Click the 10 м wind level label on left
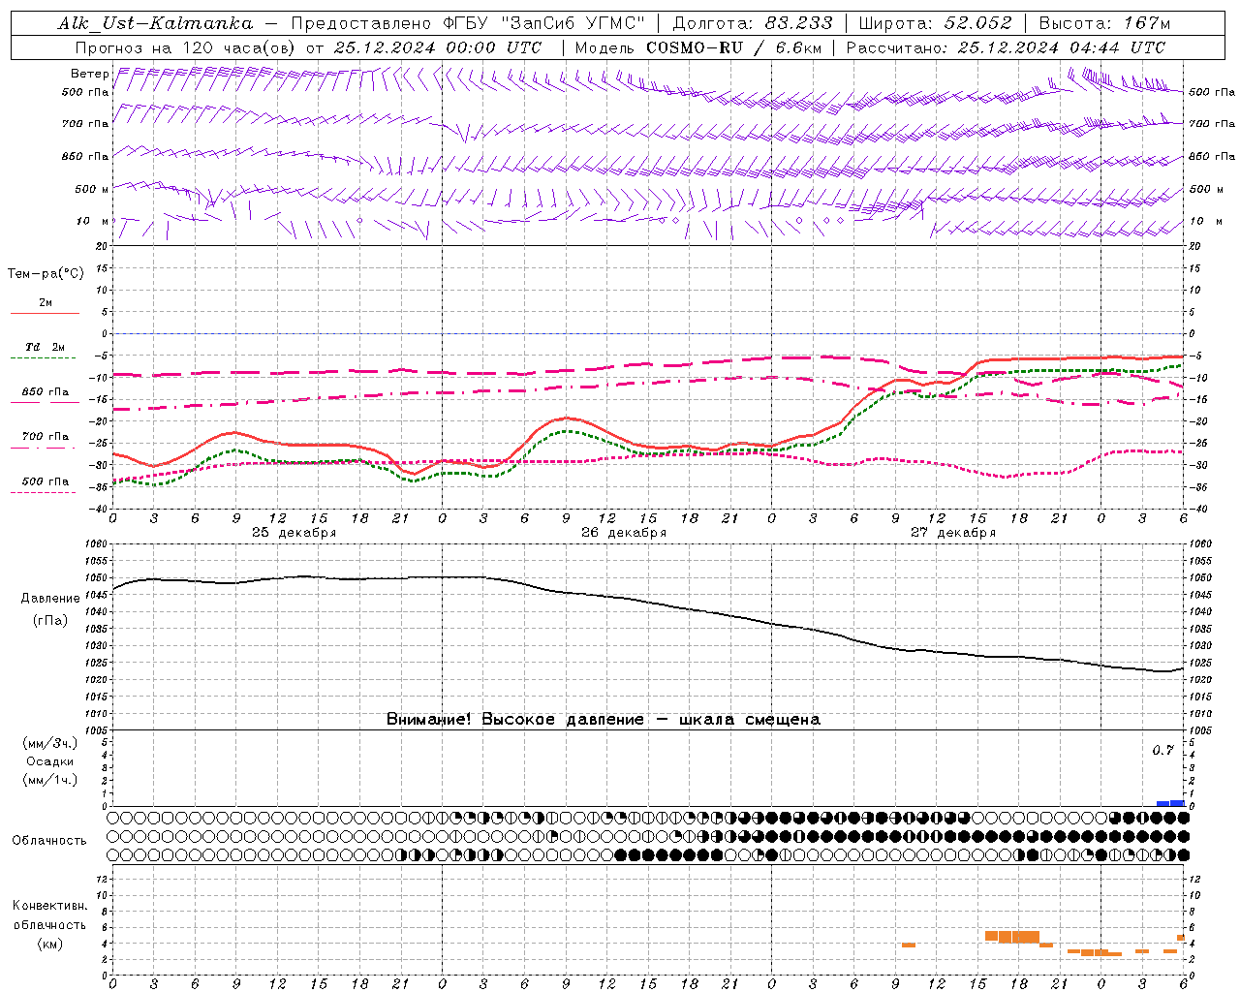 93,222
